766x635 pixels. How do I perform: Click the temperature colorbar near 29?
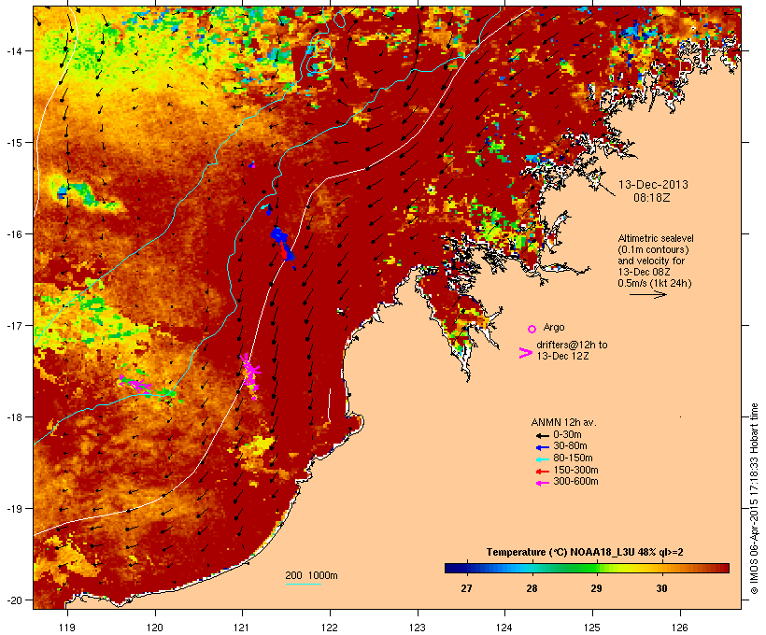coord(597,568)
